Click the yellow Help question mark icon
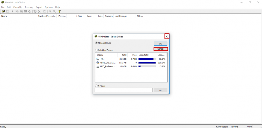Image resolution: width=262 pixels, height=128 pixels. click(x=59, y=11)
